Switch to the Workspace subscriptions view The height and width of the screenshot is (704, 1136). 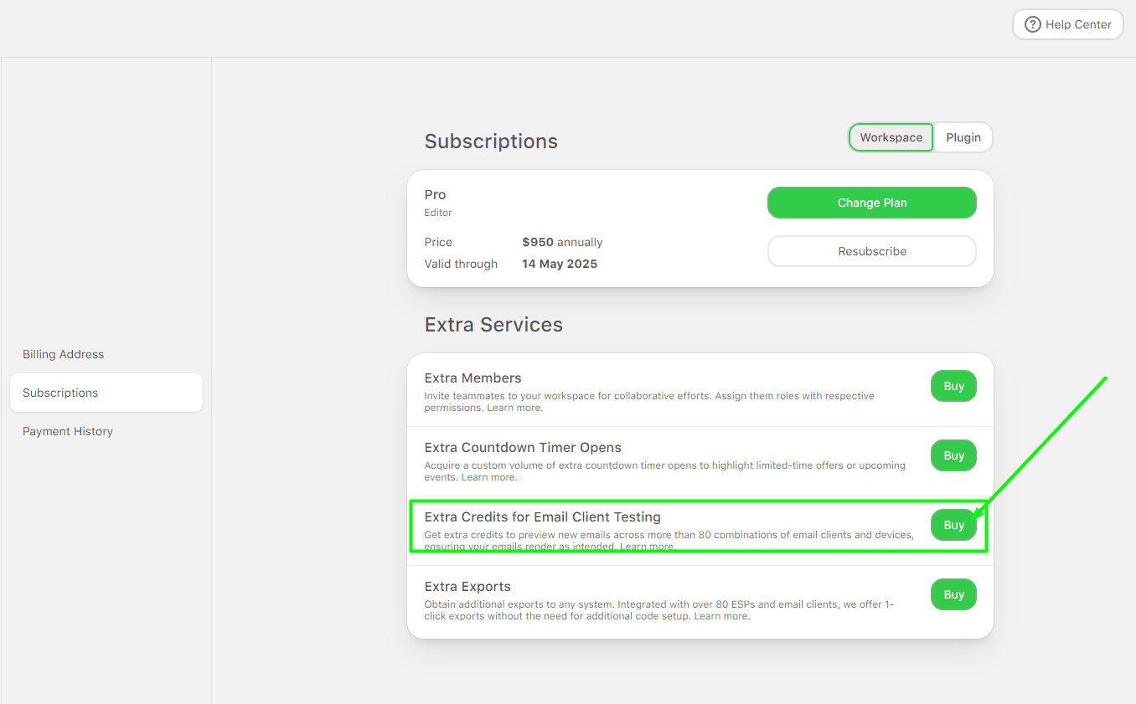pyautogui.click(x=891, y=138)
